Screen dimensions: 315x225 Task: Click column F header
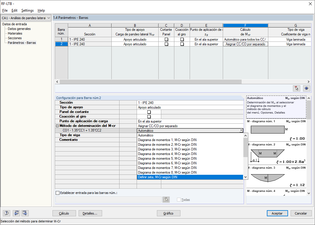[x=245, y=25]
